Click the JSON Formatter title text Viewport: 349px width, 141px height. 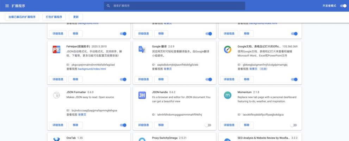tap(76, 92)
